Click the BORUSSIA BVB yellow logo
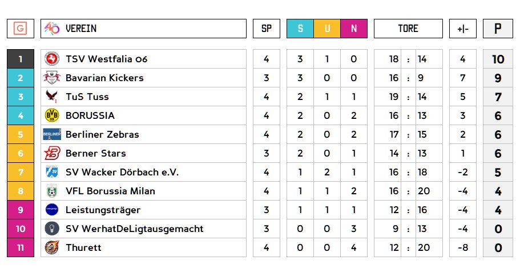 52,115
